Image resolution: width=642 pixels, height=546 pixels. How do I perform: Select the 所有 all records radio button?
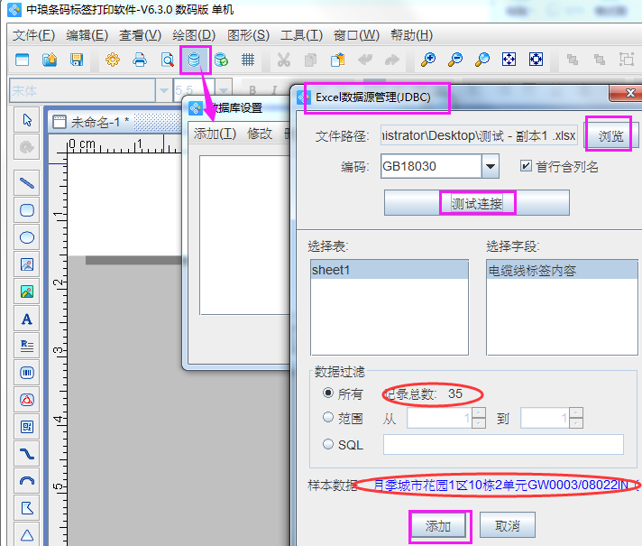coord(328,393)
